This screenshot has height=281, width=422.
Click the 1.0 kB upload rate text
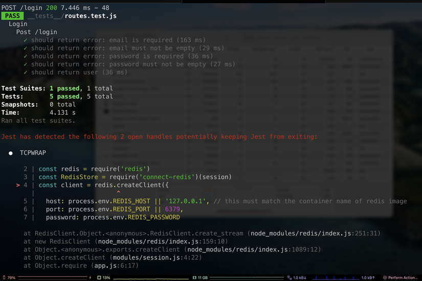click(x=368, y=277)
